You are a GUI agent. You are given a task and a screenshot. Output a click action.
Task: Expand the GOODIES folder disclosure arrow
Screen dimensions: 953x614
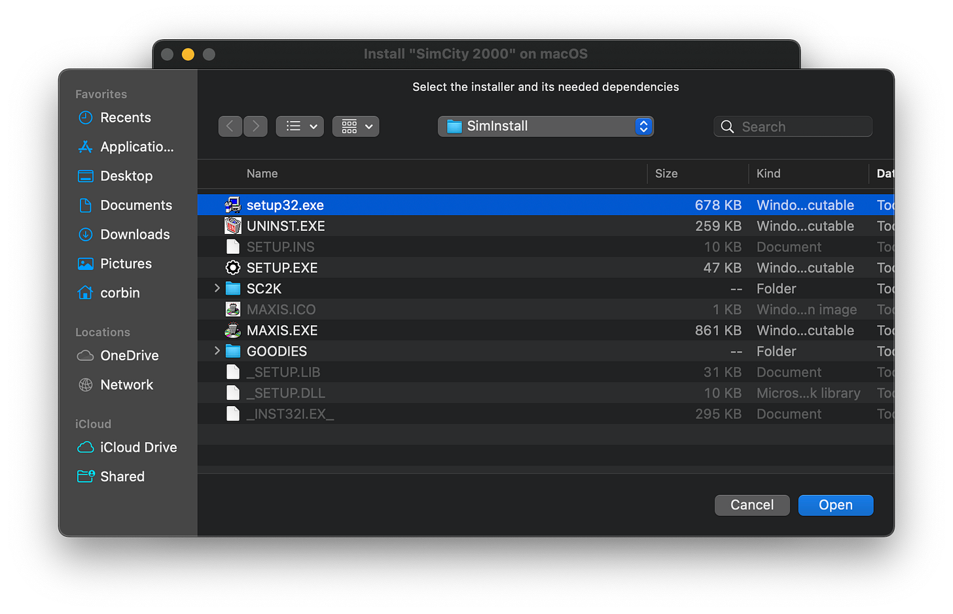(217, 351)
